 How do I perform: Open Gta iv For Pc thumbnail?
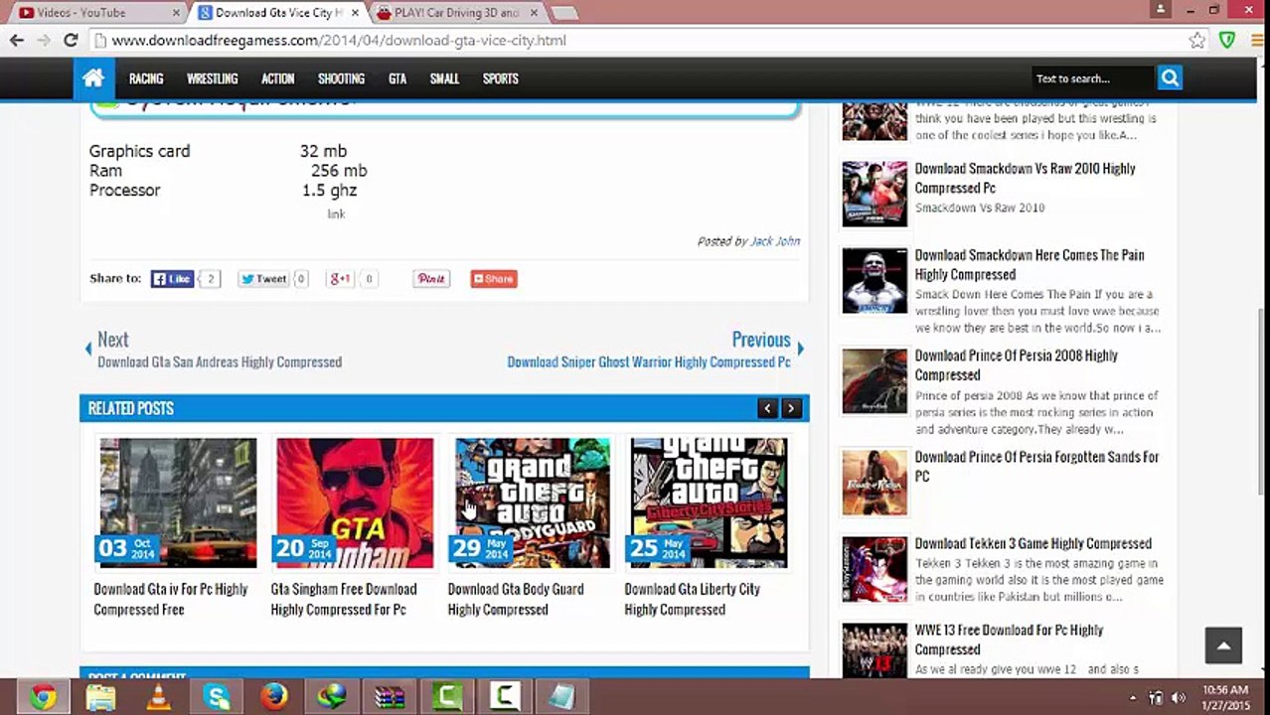pos(178,502)
